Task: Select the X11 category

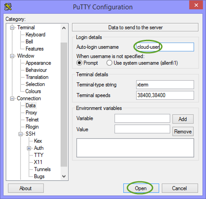Action: point(38,162)
